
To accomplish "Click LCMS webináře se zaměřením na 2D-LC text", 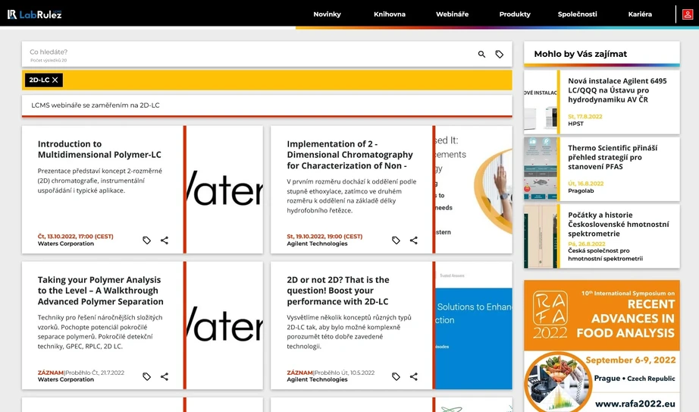I will pos(96,105).
